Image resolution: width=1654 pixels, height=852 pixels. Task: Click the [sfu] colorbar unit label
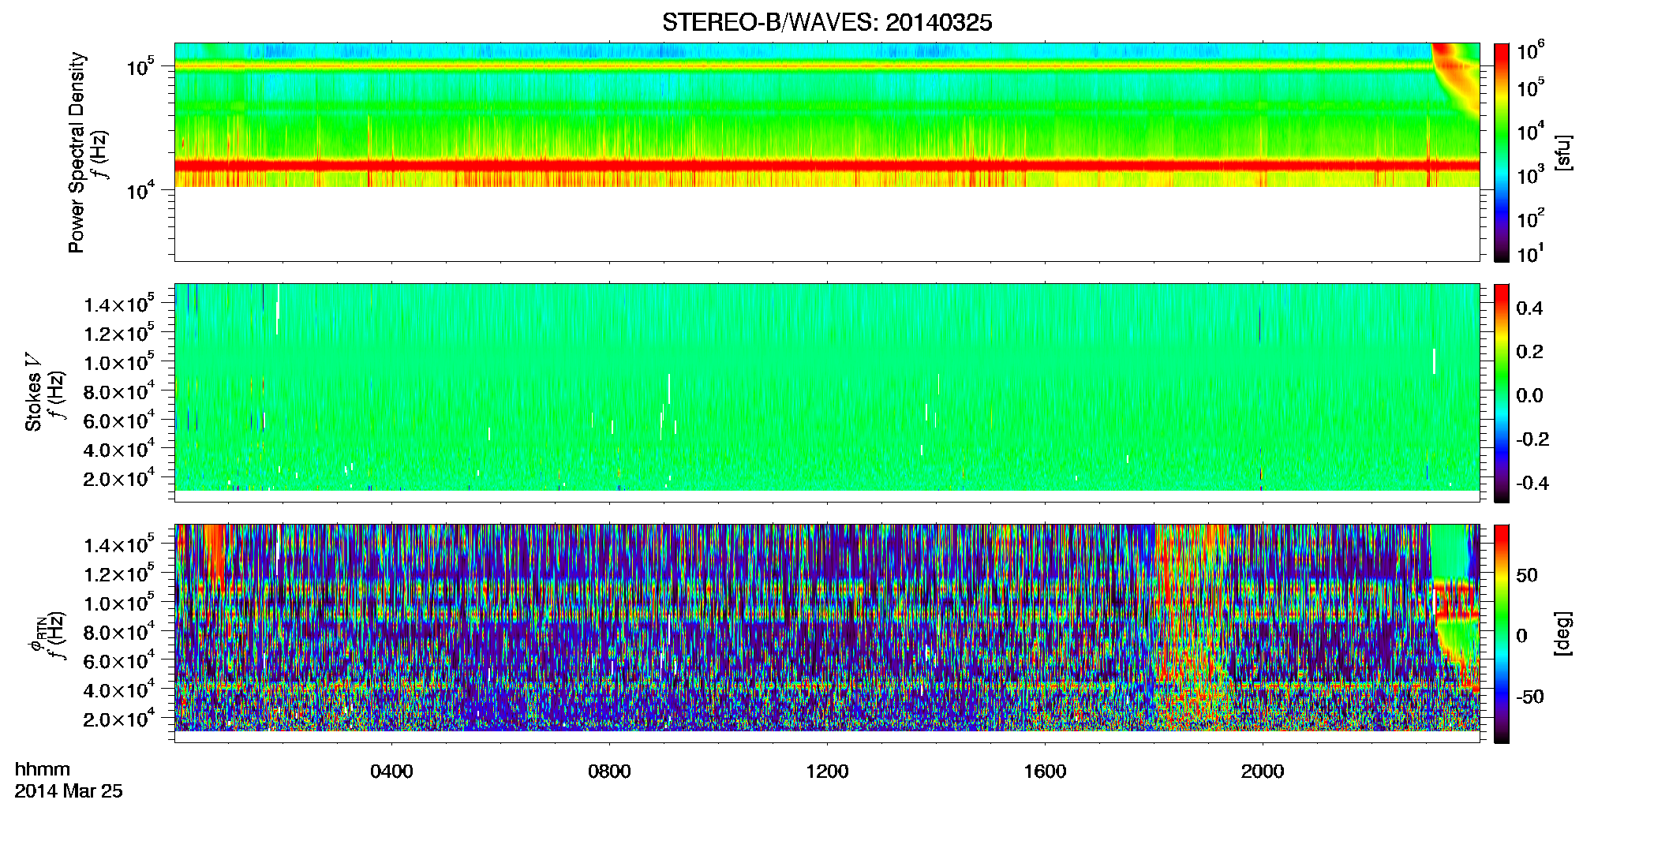point(1562,153)
